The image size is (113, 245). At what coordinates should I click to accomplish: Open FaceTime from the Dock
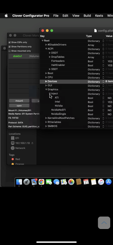(49, 182)
